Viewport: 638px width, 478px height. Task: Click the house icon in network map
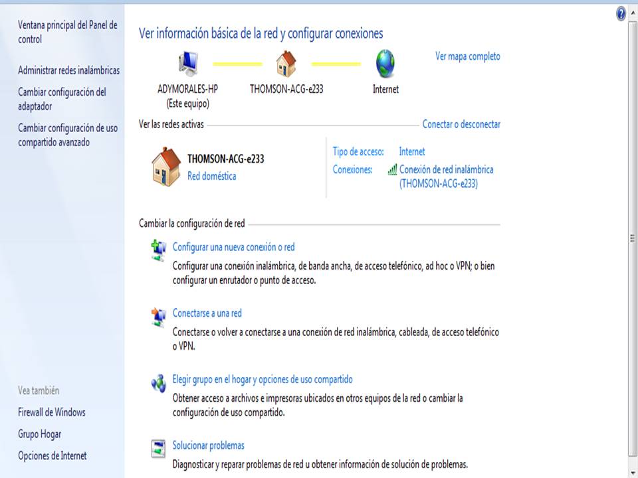pyautogui.click(x=286, y=64)
